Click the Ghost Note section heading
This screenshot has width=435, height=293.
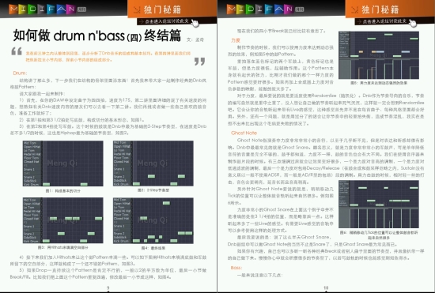[244, 133]
